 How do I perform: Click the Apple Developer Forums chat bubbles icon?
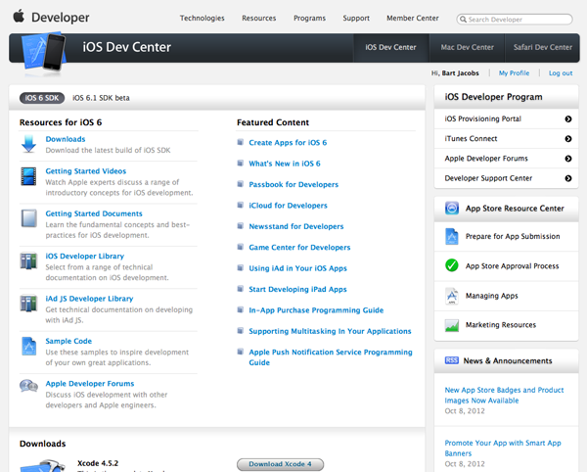click(x=28, y=386)
